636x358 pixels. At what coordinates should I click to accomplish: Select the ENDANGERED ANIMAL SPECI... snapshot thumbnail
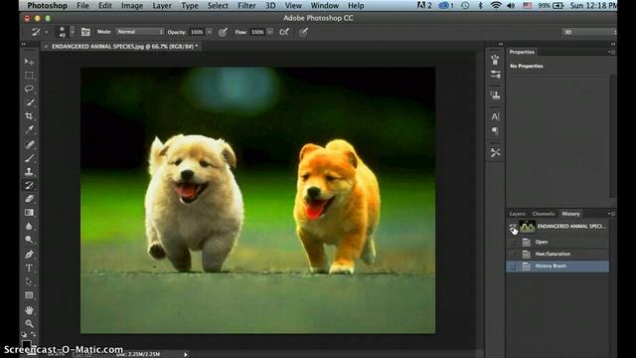(528, 227)
